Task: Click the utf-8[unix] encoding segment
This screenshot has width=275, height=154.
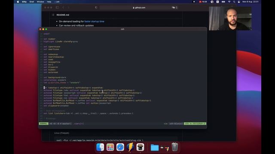Action: point(176,124)
